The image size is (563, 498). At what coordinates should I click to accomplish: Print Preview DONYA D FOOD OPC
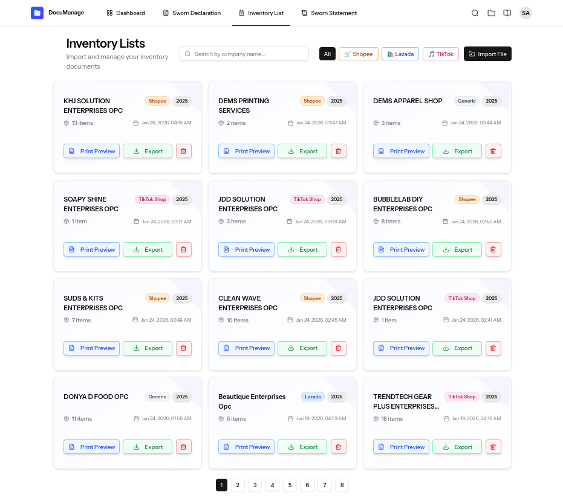pyautogui.click(x=91, y=447)
